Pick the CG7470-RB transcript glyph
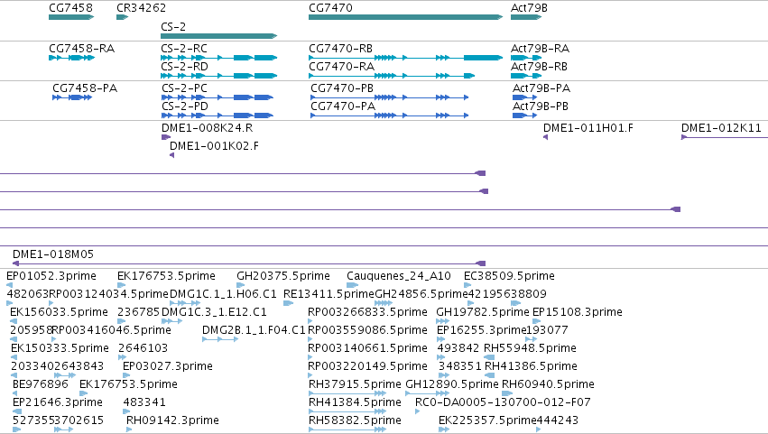 405,58
